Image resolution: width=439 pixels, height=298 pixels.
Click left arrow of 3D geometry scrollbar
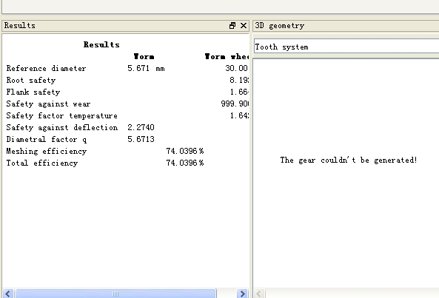[259, 294]
